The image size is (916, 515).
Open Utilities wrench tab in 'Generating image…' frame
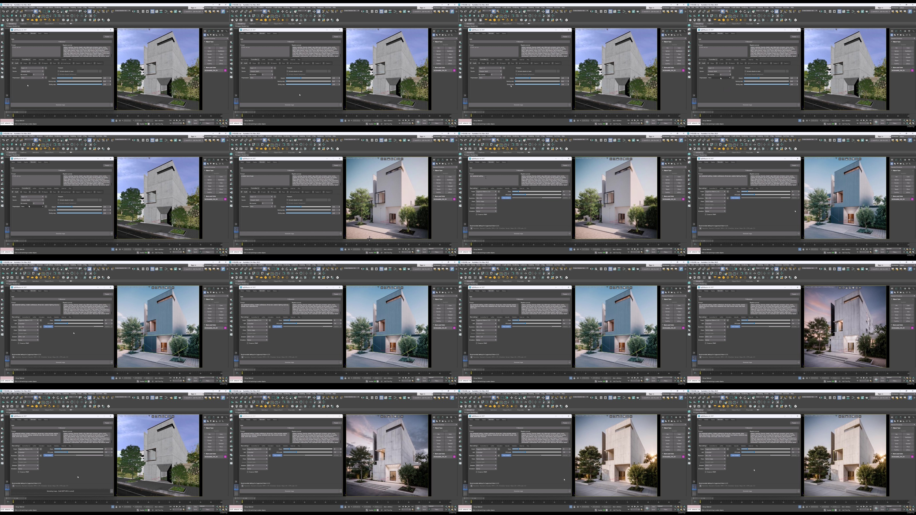click(x=226, y=417)
